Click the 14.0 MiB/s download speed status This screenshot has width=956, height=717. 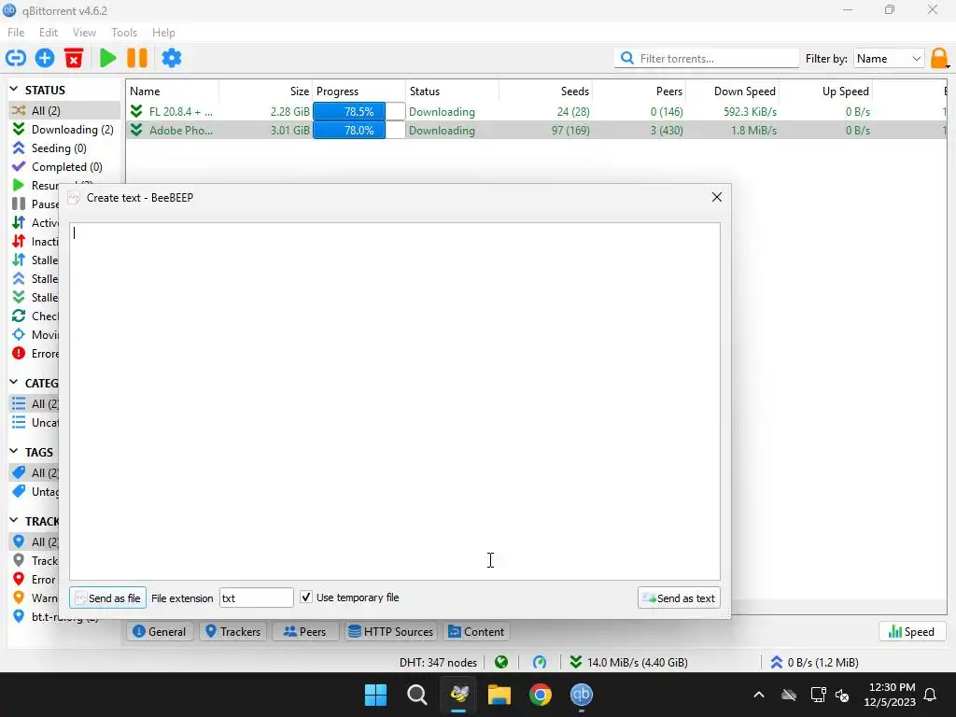point(628,662)
